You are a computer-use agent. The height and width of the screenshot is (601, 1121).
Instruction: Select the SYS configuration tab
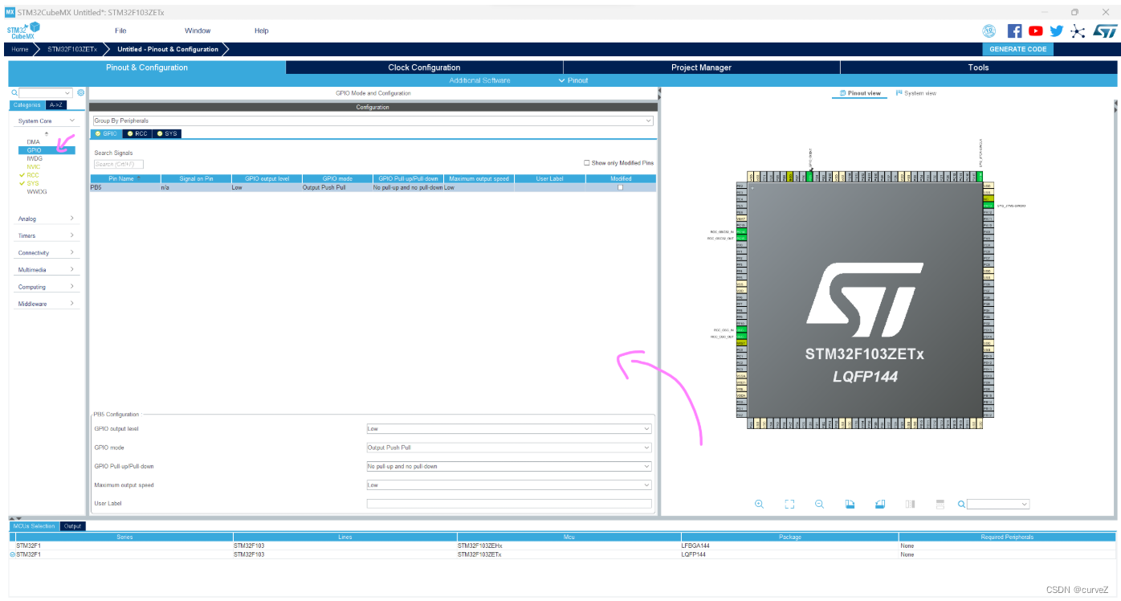tap(167, 133)
